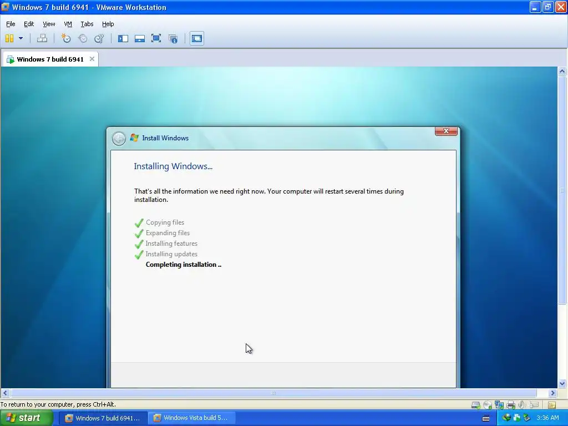Click the 3:36 AM system clock
This screenshot has width=568, height=426.
click(x=547, y=418)
